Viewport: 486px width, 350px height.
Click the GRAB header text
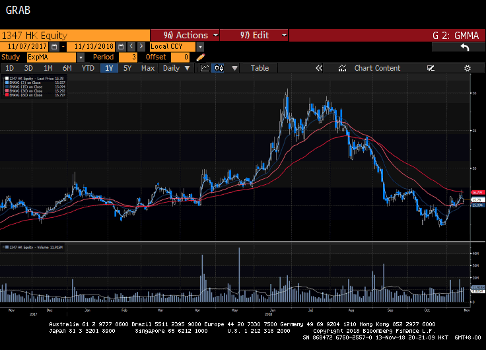click(x=18, y=10)
